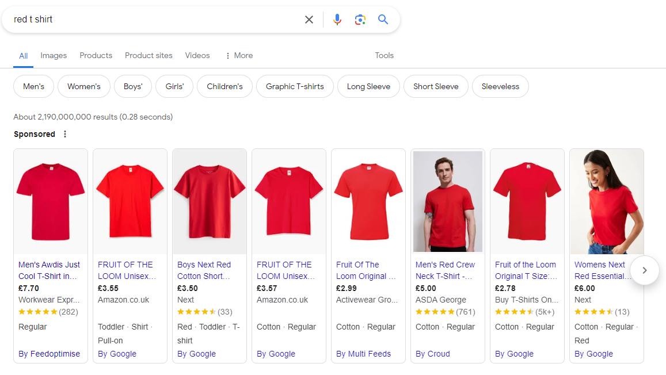The image size is (666, 375).
Task: Click the Sponsored label text
Action: click(x=35, y=134)
